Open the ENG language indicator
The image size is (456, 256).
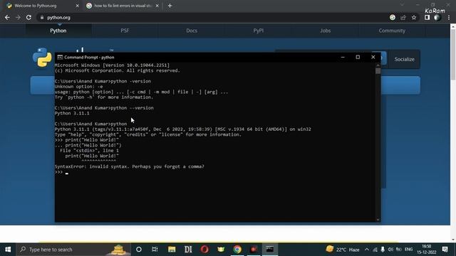[x=408, y=250]
